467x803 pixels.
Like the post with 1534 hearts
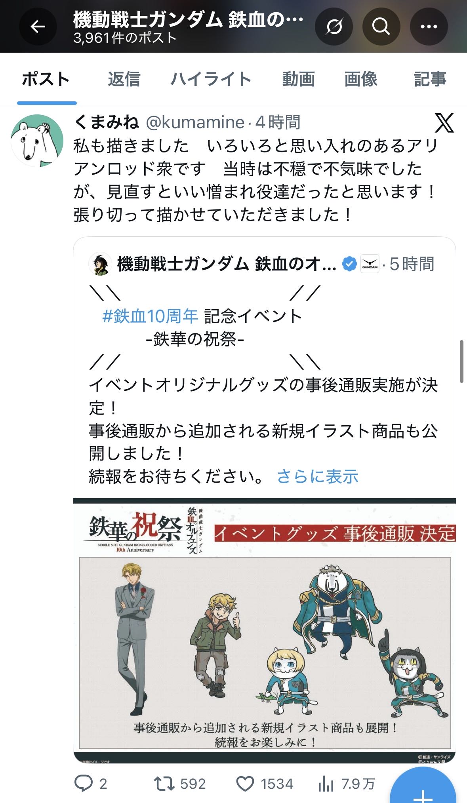click(265, 784)
